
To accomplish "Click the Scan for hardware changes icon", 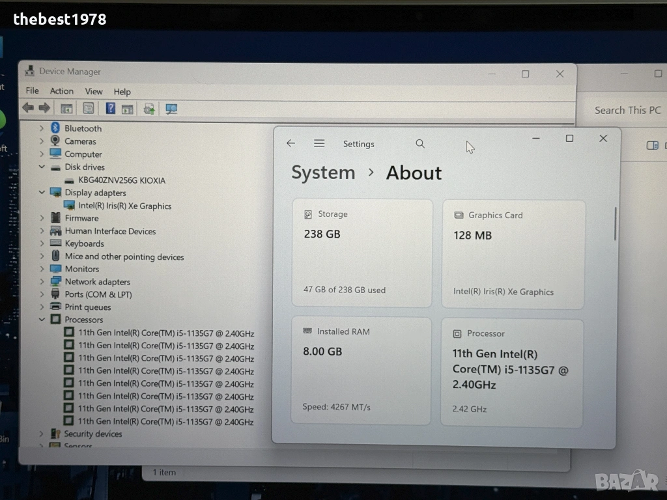I will 171,109.
